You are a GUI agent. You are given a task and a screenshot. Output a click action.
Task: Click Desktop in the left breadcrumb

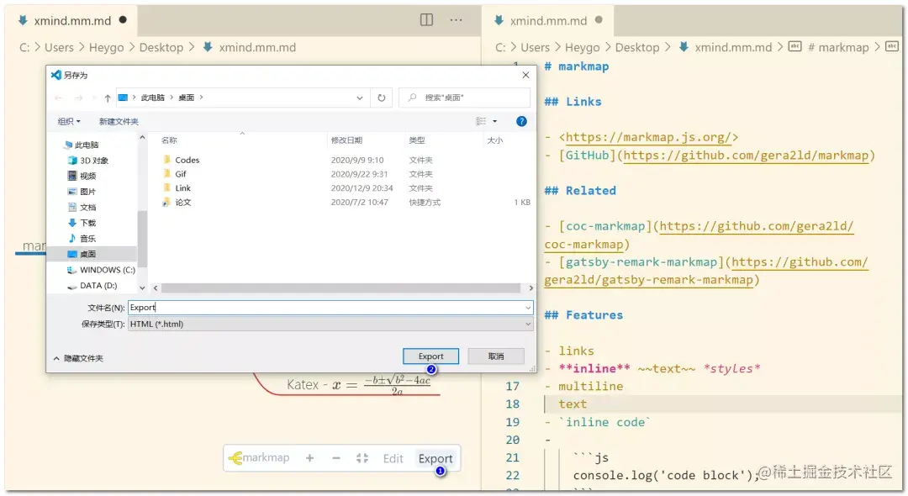161,47
